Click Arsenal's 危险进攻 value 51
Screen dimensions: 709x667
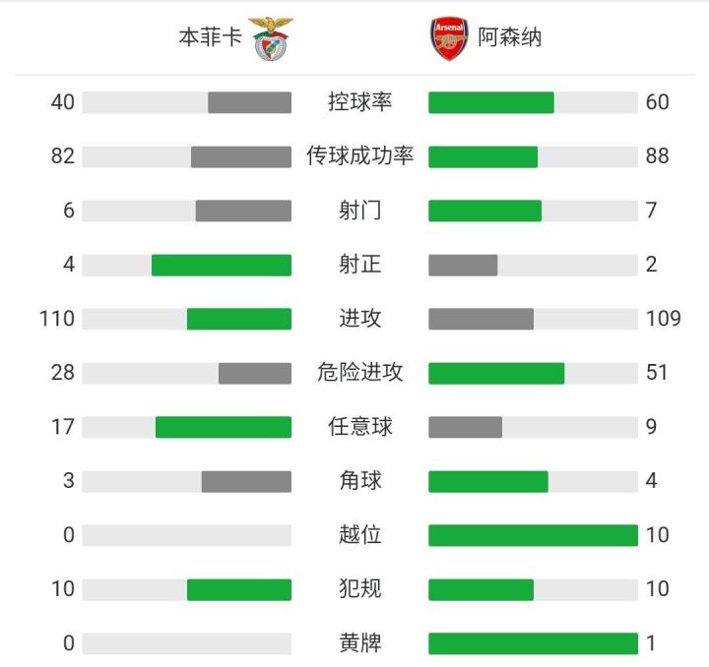[x=657, y=373]
